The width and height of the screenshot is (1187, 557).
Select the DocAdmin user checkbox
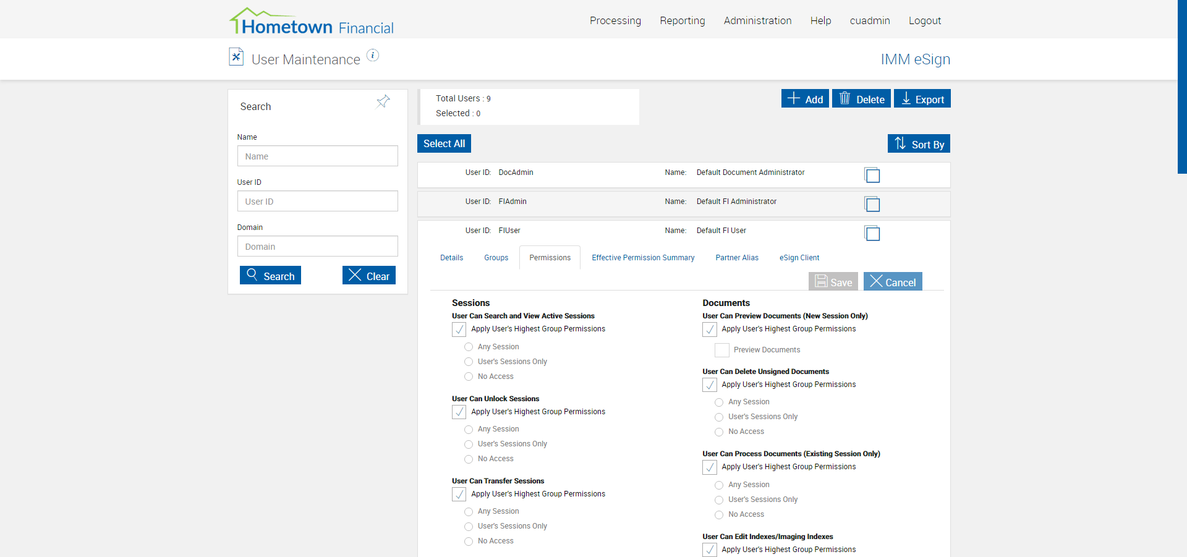tap(872, 176)
